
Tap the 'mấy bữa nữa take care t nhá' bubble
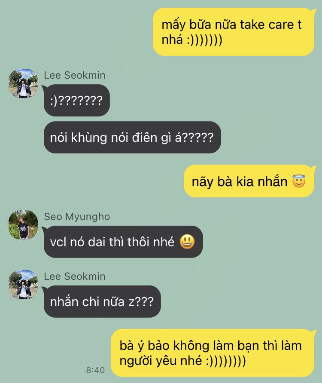(x=234, y=32)
